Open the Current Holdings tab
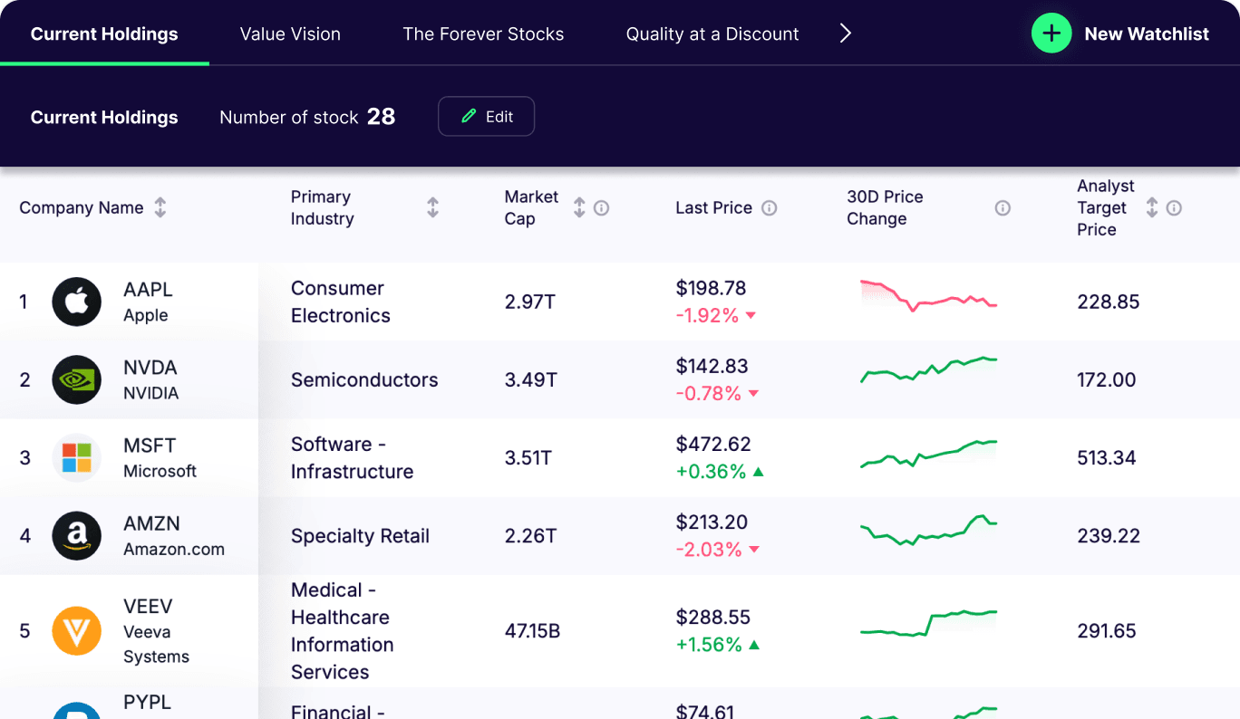 point(104,34)
